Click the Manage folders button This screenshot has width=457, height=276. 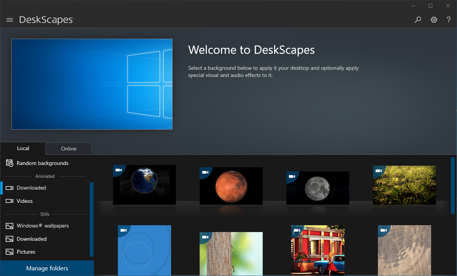coord(47,268)
